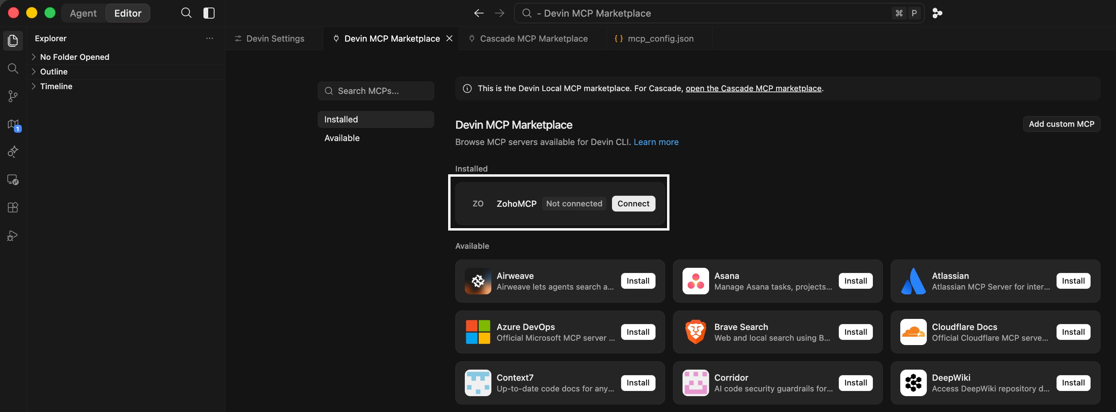Install the Context7 MCP

coord(638,383)
